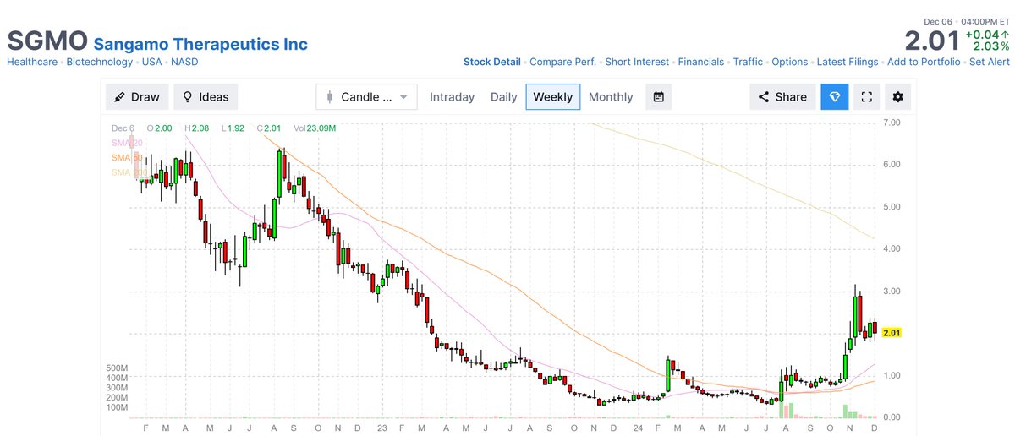Click the '23' year label on the time axis

(383, 428)
